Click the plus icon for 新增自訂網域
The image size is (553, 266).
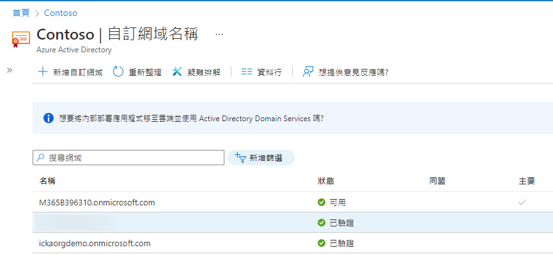[x=43, y=72]
